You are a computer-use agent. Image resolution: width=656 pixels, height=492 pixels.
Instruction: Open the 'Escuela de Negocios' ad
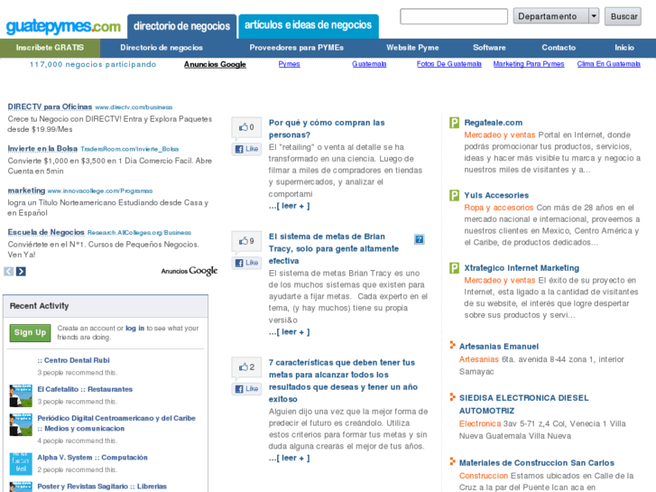tap(46, 232)
